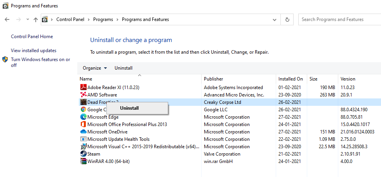Click the Dead Frontier 2 program icon

click(84, 102)
